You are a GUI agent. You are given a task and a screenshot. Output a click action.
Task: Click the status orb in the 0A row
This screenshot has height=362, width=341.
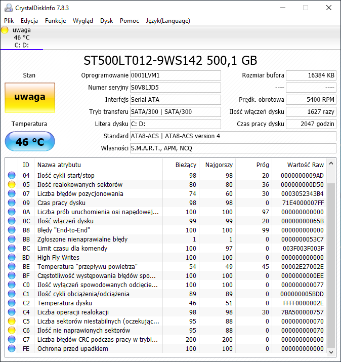click(12, 212)
